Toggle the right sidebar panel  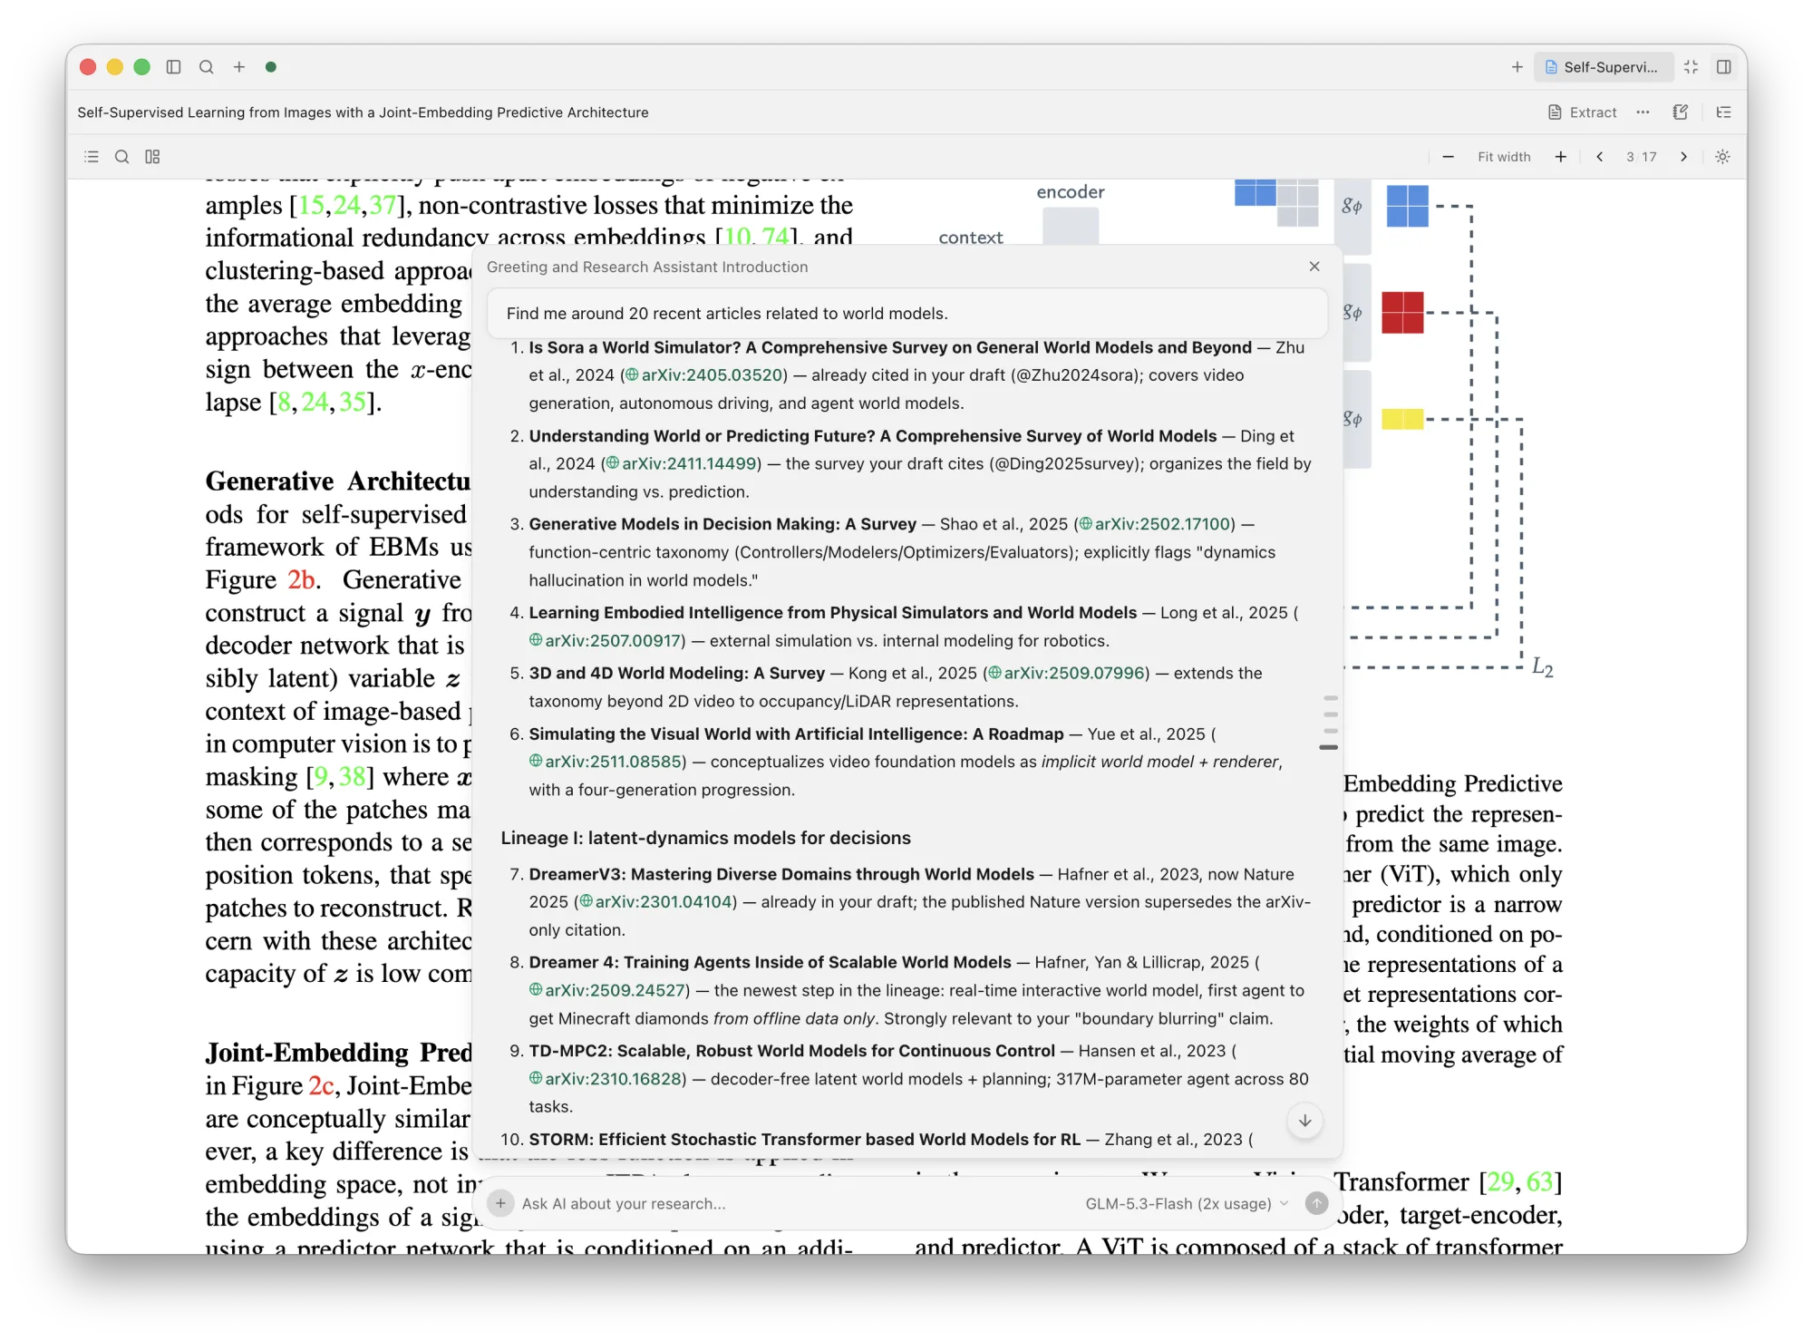(x=1723, y=66)
